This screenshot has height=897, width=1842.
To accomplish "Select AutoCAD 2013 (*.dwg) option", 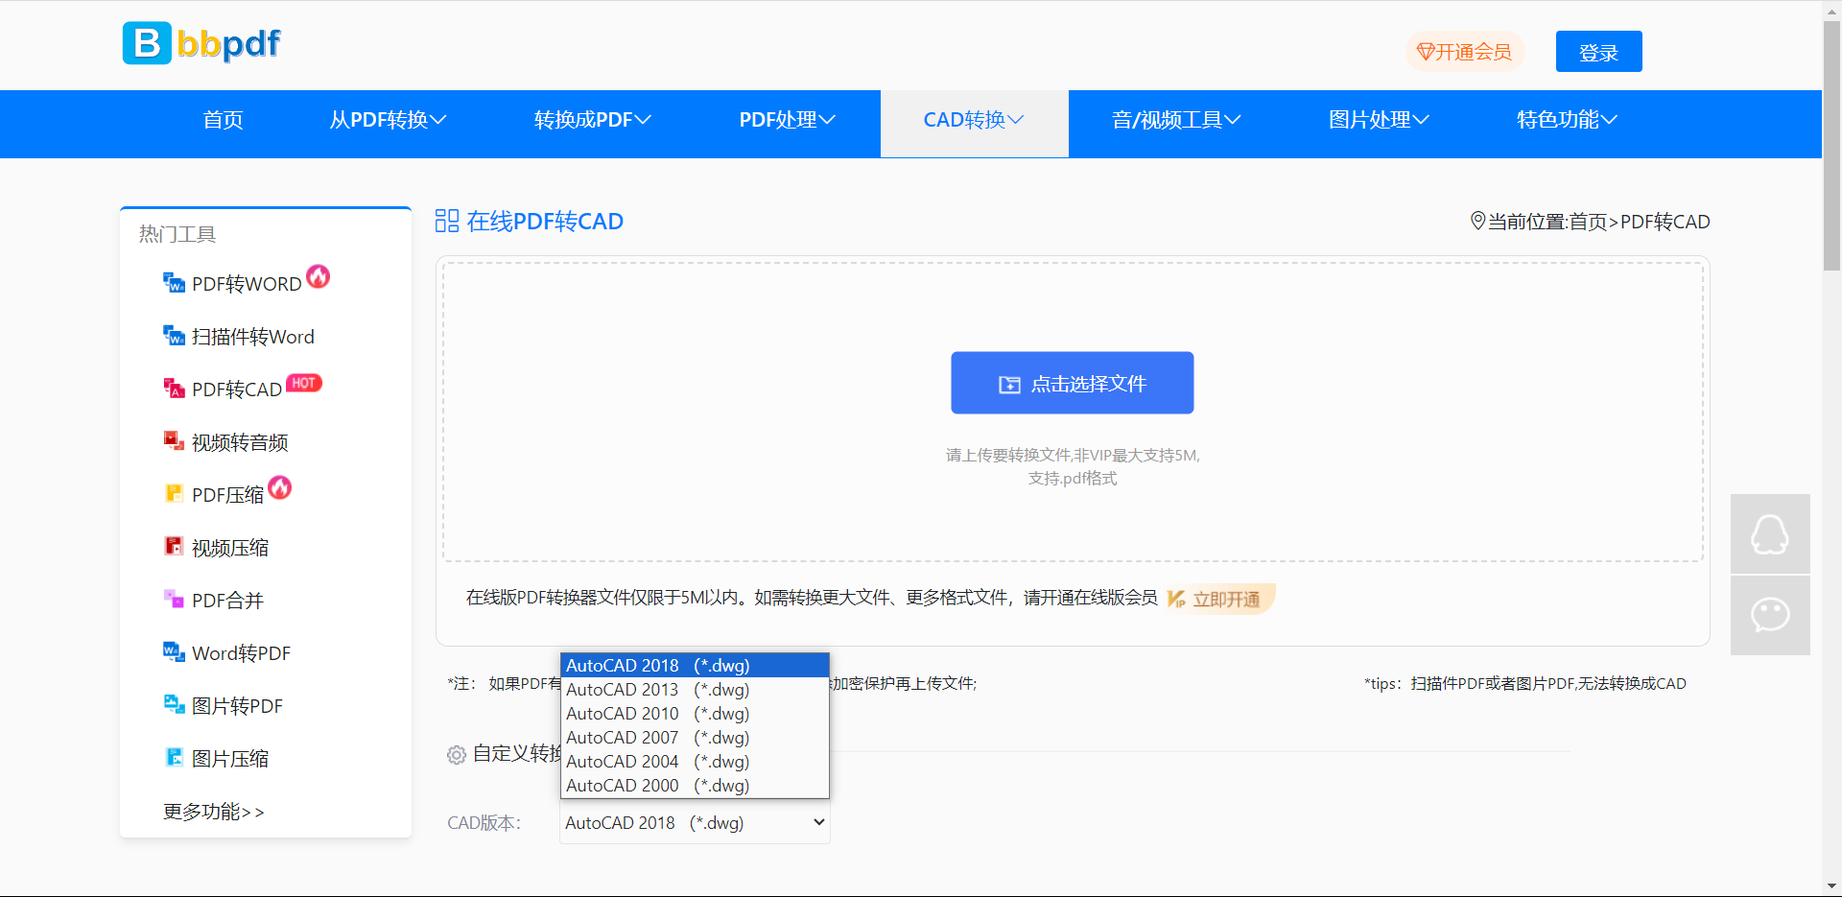I will tap(695, 689).
